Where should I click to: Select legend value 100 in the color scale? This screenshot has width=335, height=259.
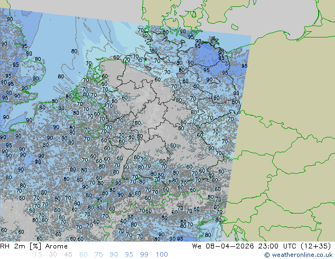(x=162, y=255)
